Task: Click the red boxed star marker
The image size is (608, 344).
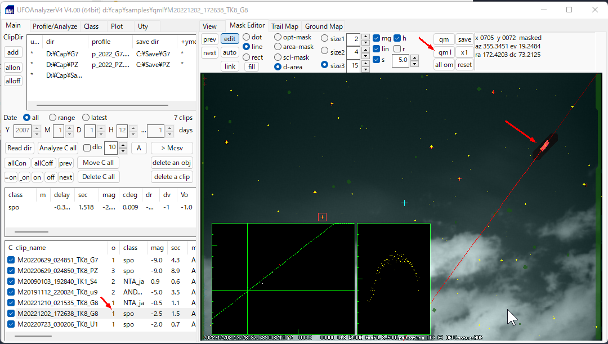Action: pyautogui.click(x=322, y=217)
